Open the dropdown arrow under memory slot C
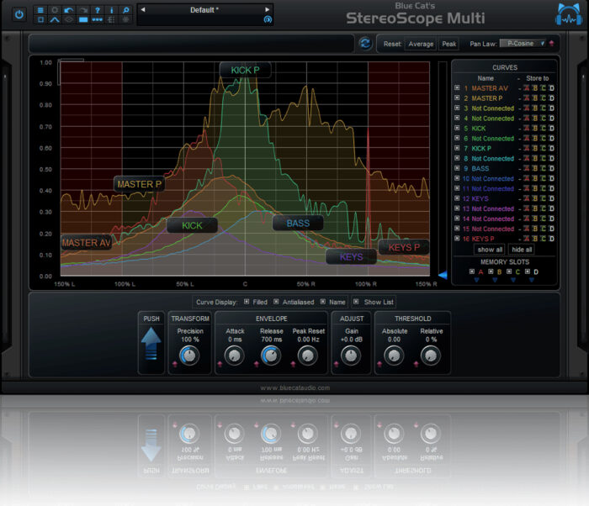 [513, 280]
